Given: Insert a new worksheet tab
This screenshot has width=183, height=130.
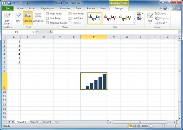Looking at the screenshot, I should pyautogui.click(x=57, y=122).
